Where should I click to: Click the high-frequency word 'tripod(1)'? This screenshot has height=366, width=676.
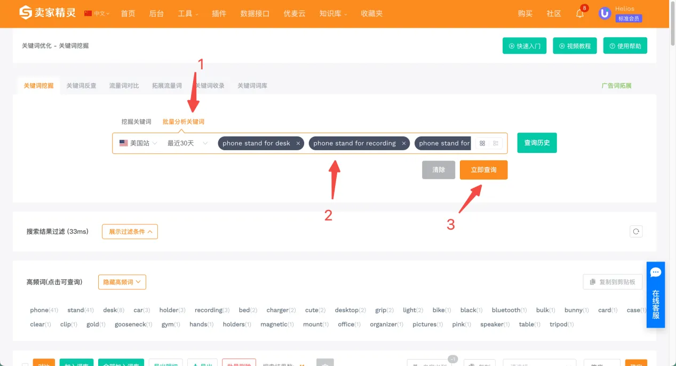[x=562, y=324]
